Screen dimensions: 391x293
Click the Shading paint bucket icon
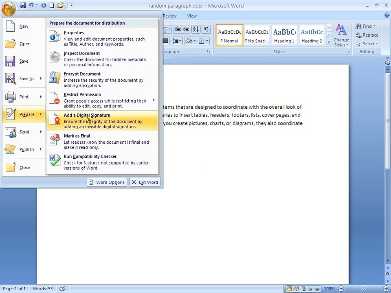coord(189,41)
